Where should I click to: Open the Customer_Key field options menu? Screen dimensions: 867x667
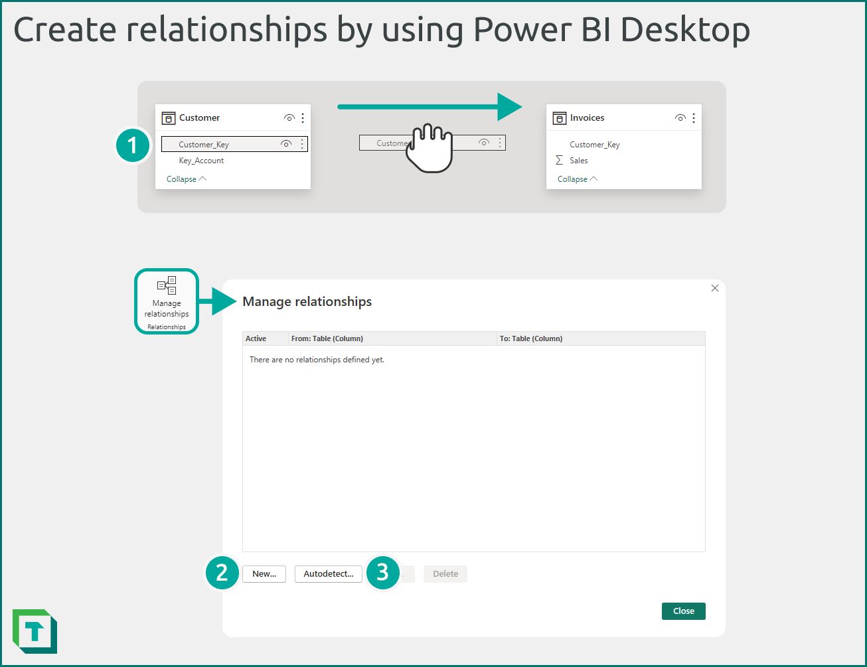pyautogui.click(x=302, y=143)
